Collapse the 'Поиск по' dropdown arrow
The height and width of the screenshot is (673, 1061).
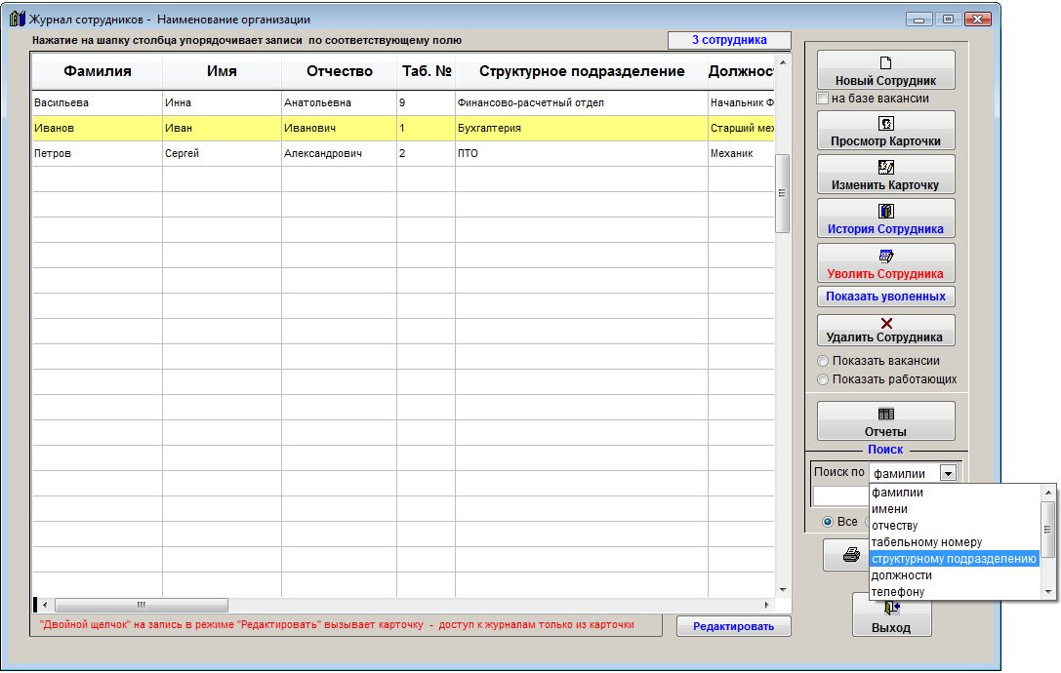coord(946,473)
